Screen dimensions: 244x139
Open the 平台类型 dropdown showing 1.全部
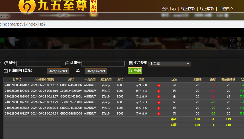pos(170,64)
